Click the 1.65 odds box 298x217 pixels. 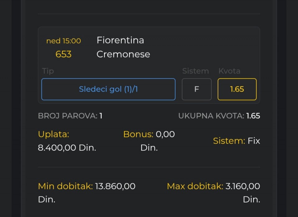click(237, 89)
